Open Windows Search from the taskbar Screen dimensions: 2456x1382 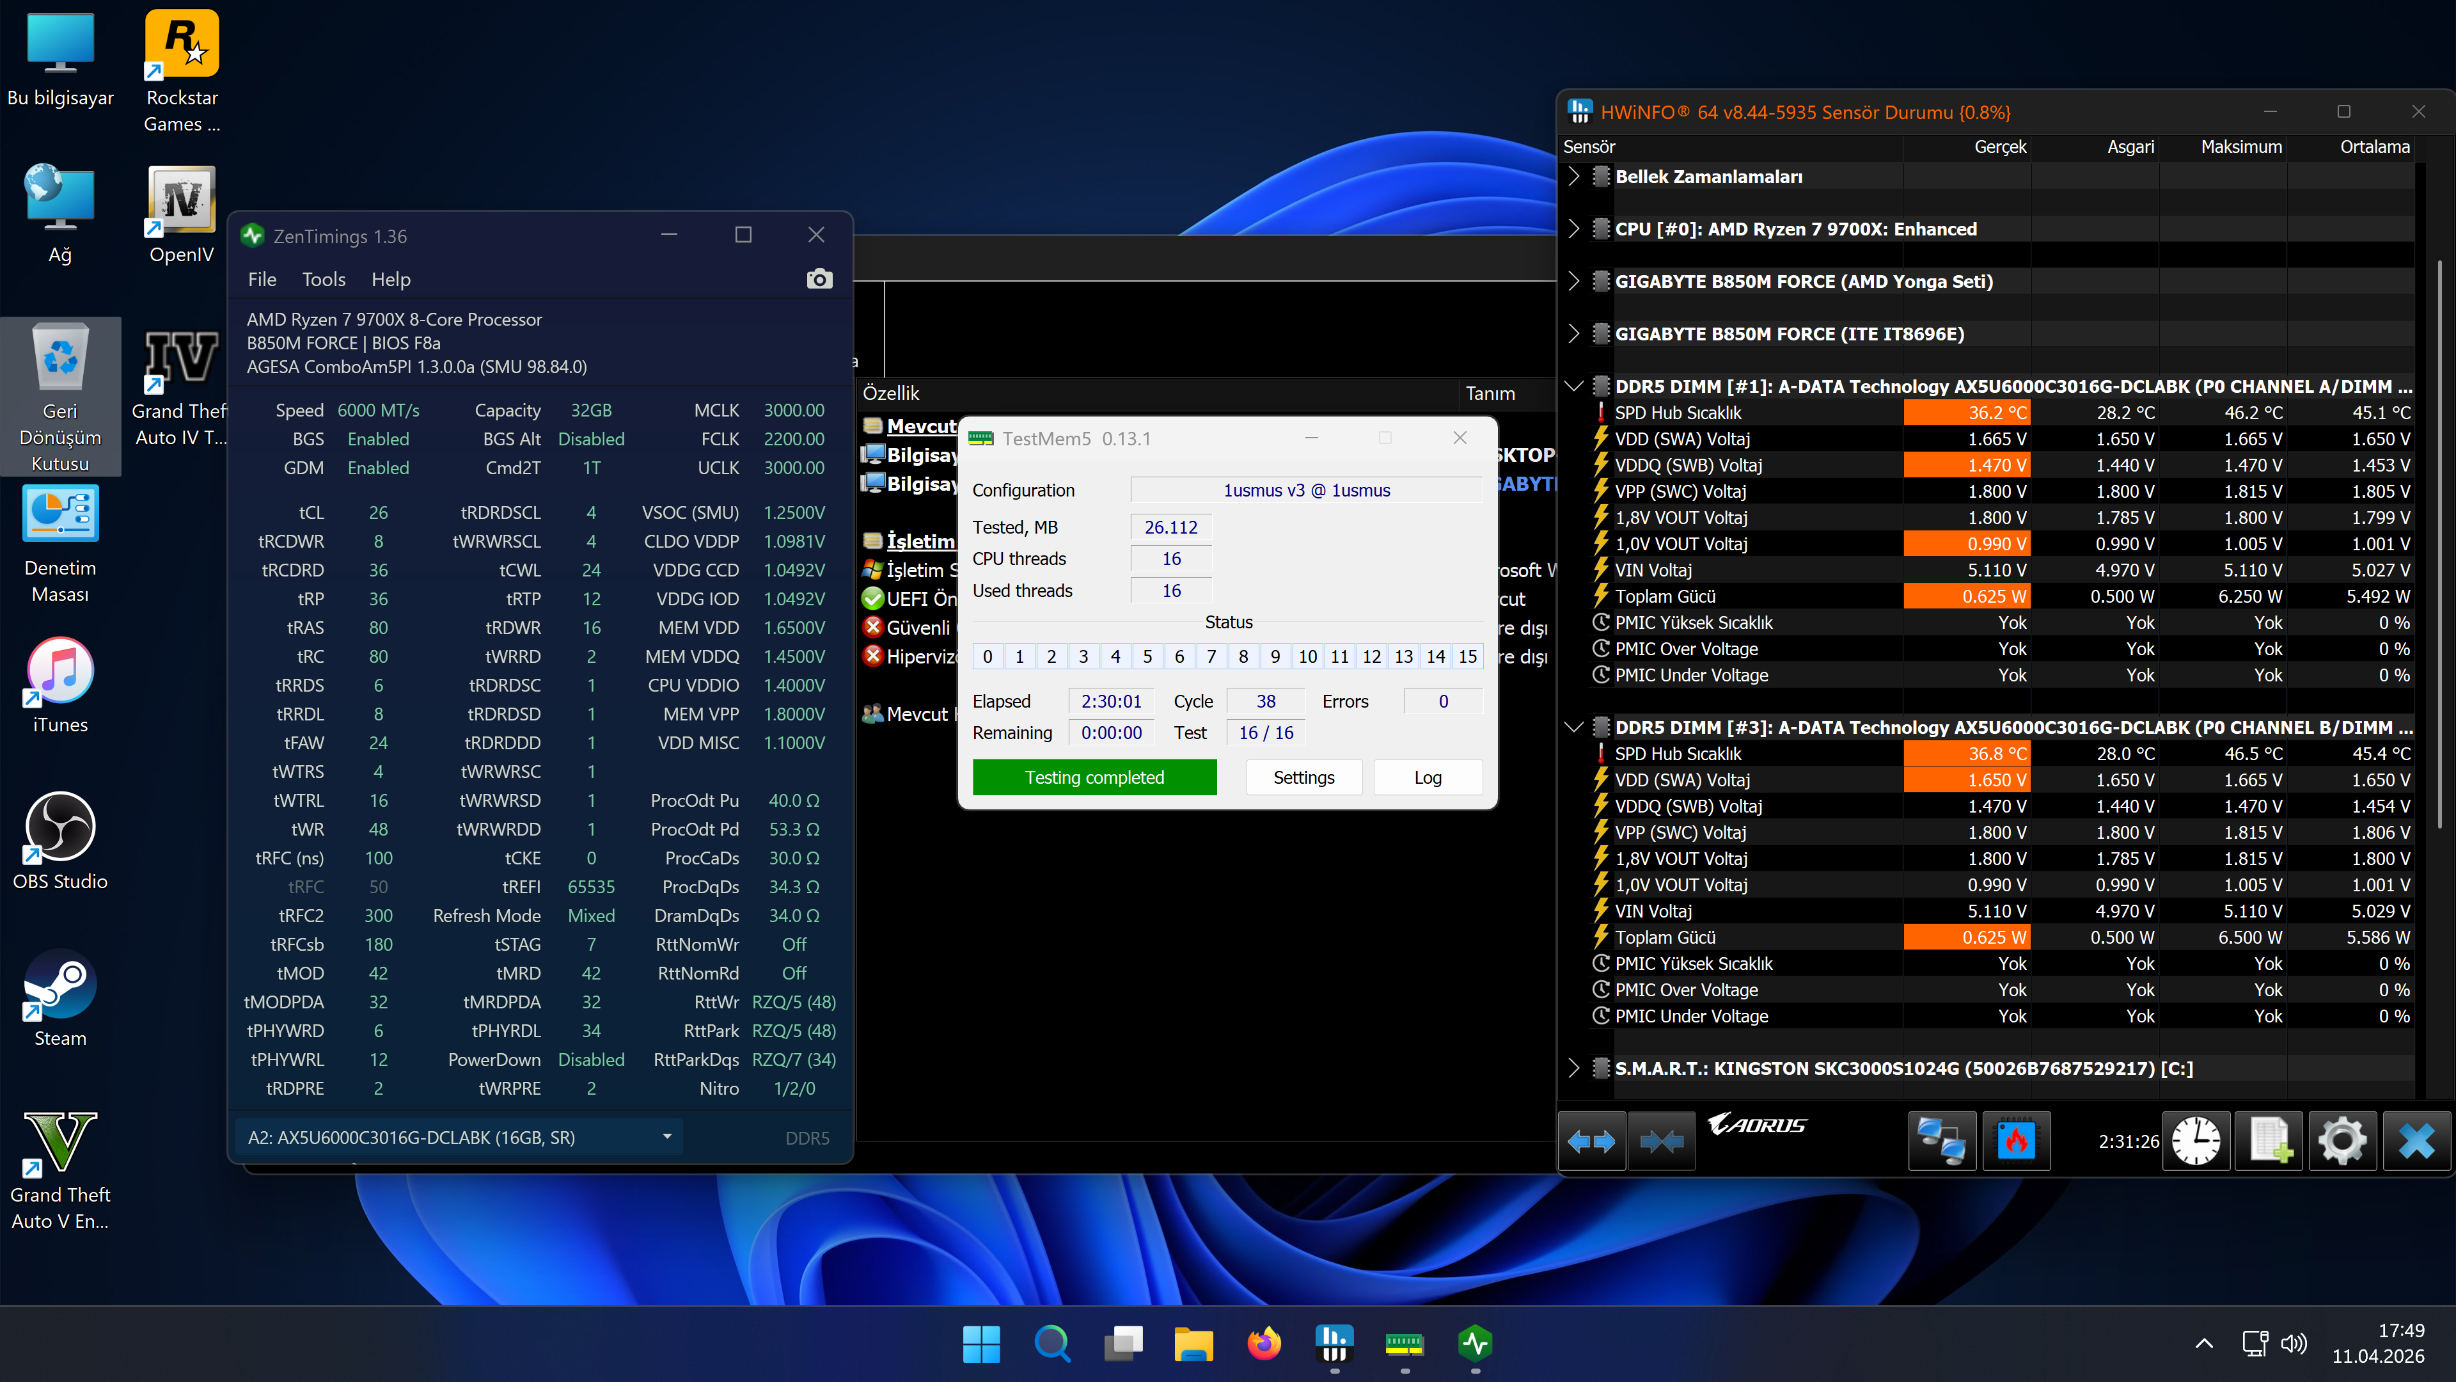pyautogui.click(x=1051, y=1344)
